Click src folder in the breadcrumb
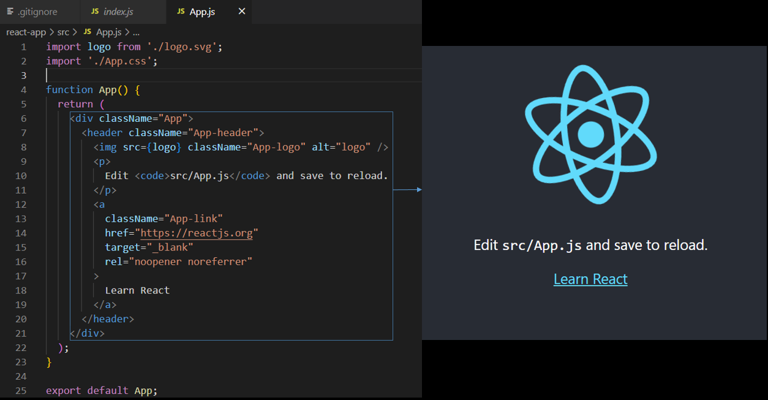The height and width of the screenshot is (400, 768). [x=63, y=32]
